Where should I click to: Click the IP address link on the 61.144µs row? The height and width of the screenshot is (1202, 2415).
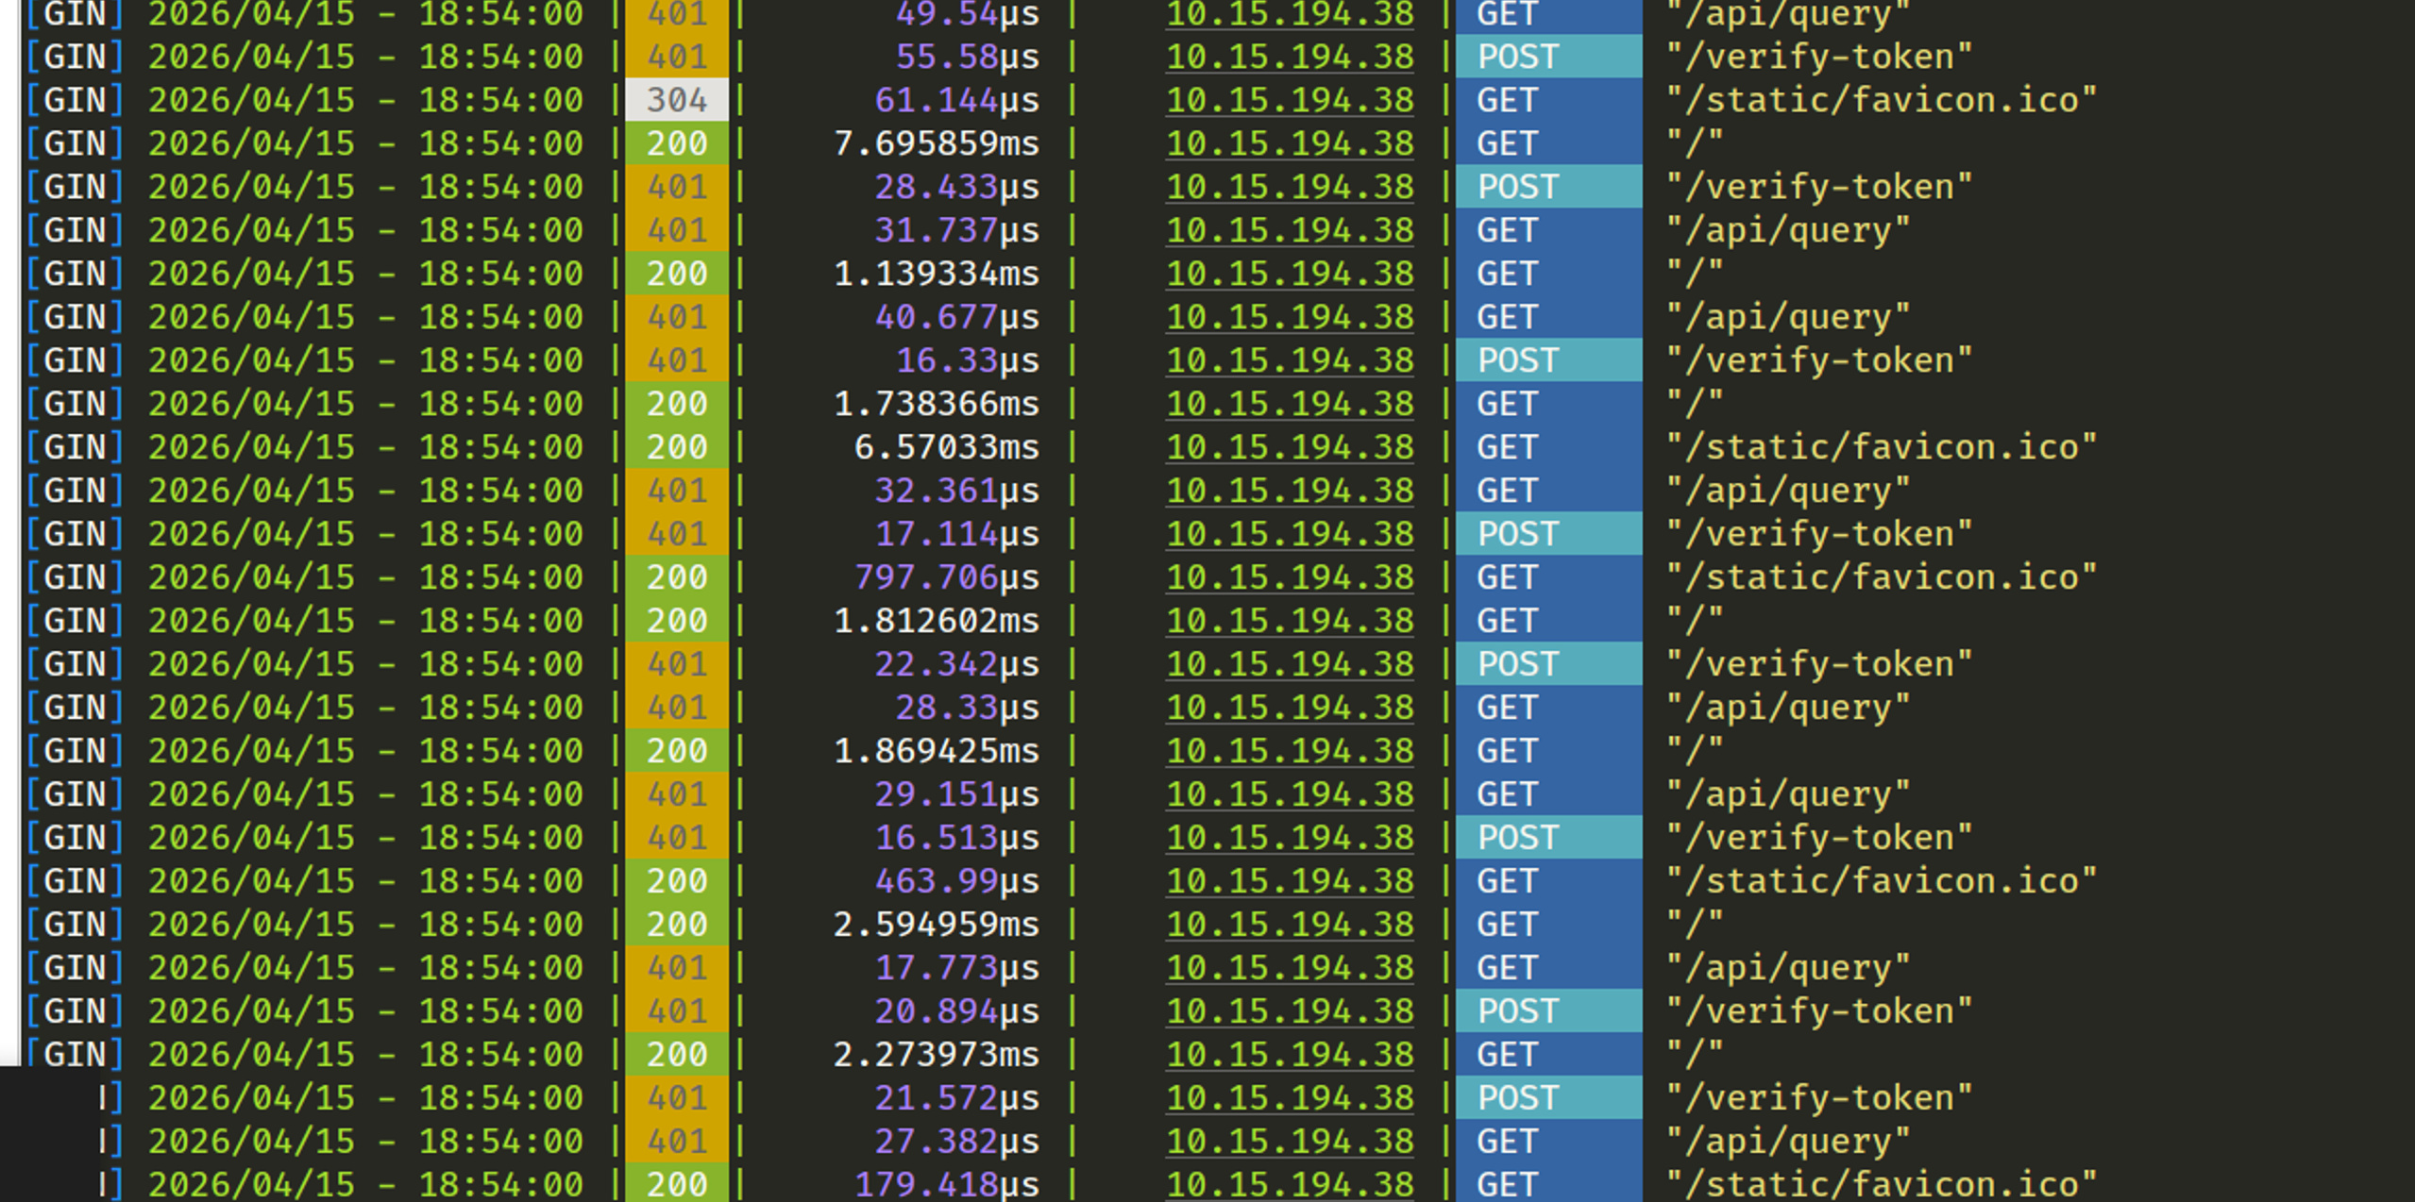[1290, 100]
